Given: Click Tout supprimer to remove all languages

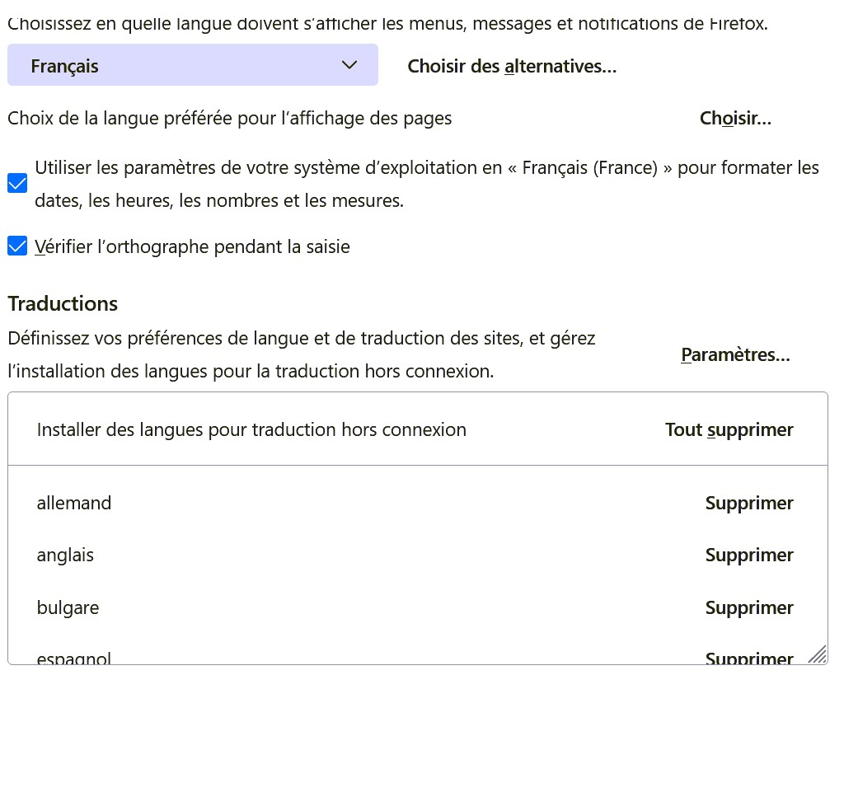Looking at the screenshot, I should [729, 429].
